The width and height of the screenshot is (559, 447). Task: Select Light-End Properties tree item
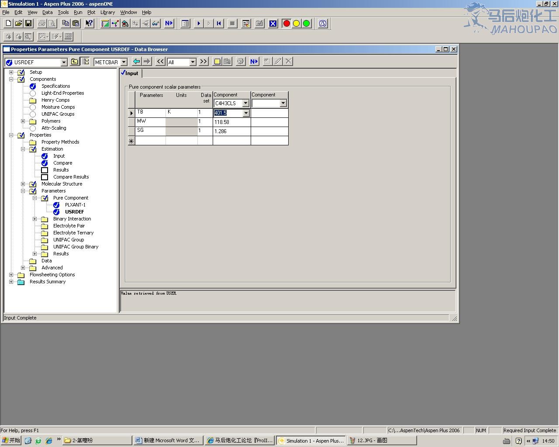pyautogui.click(x=62, y=93)
